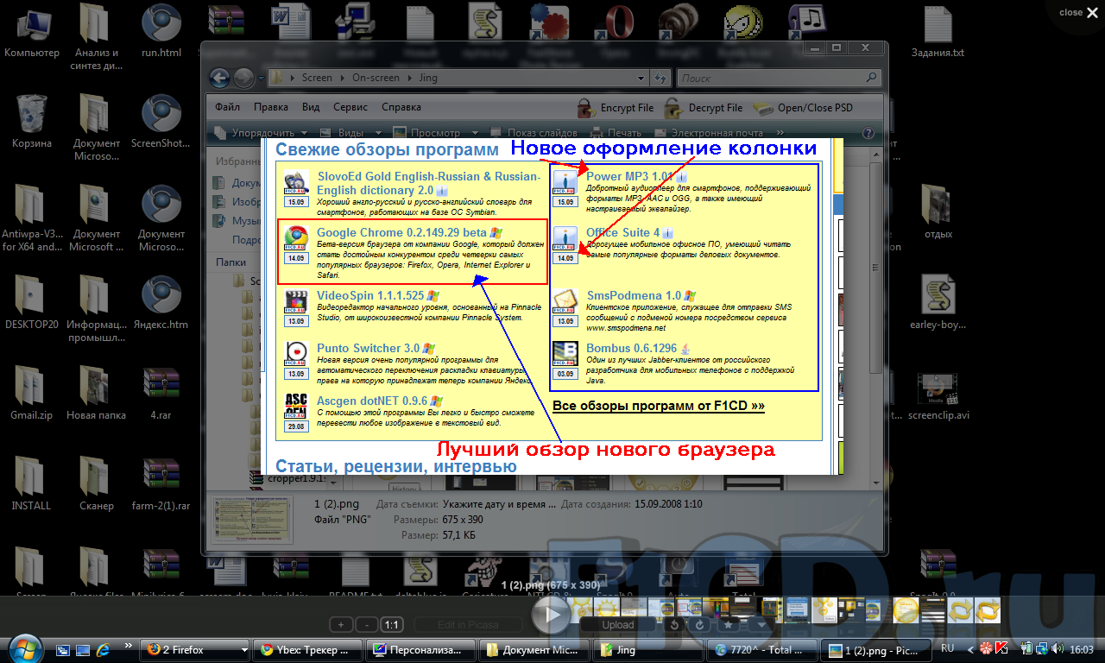
Task: Select the Корзина recycle bin icon
Action: [32, 121]
